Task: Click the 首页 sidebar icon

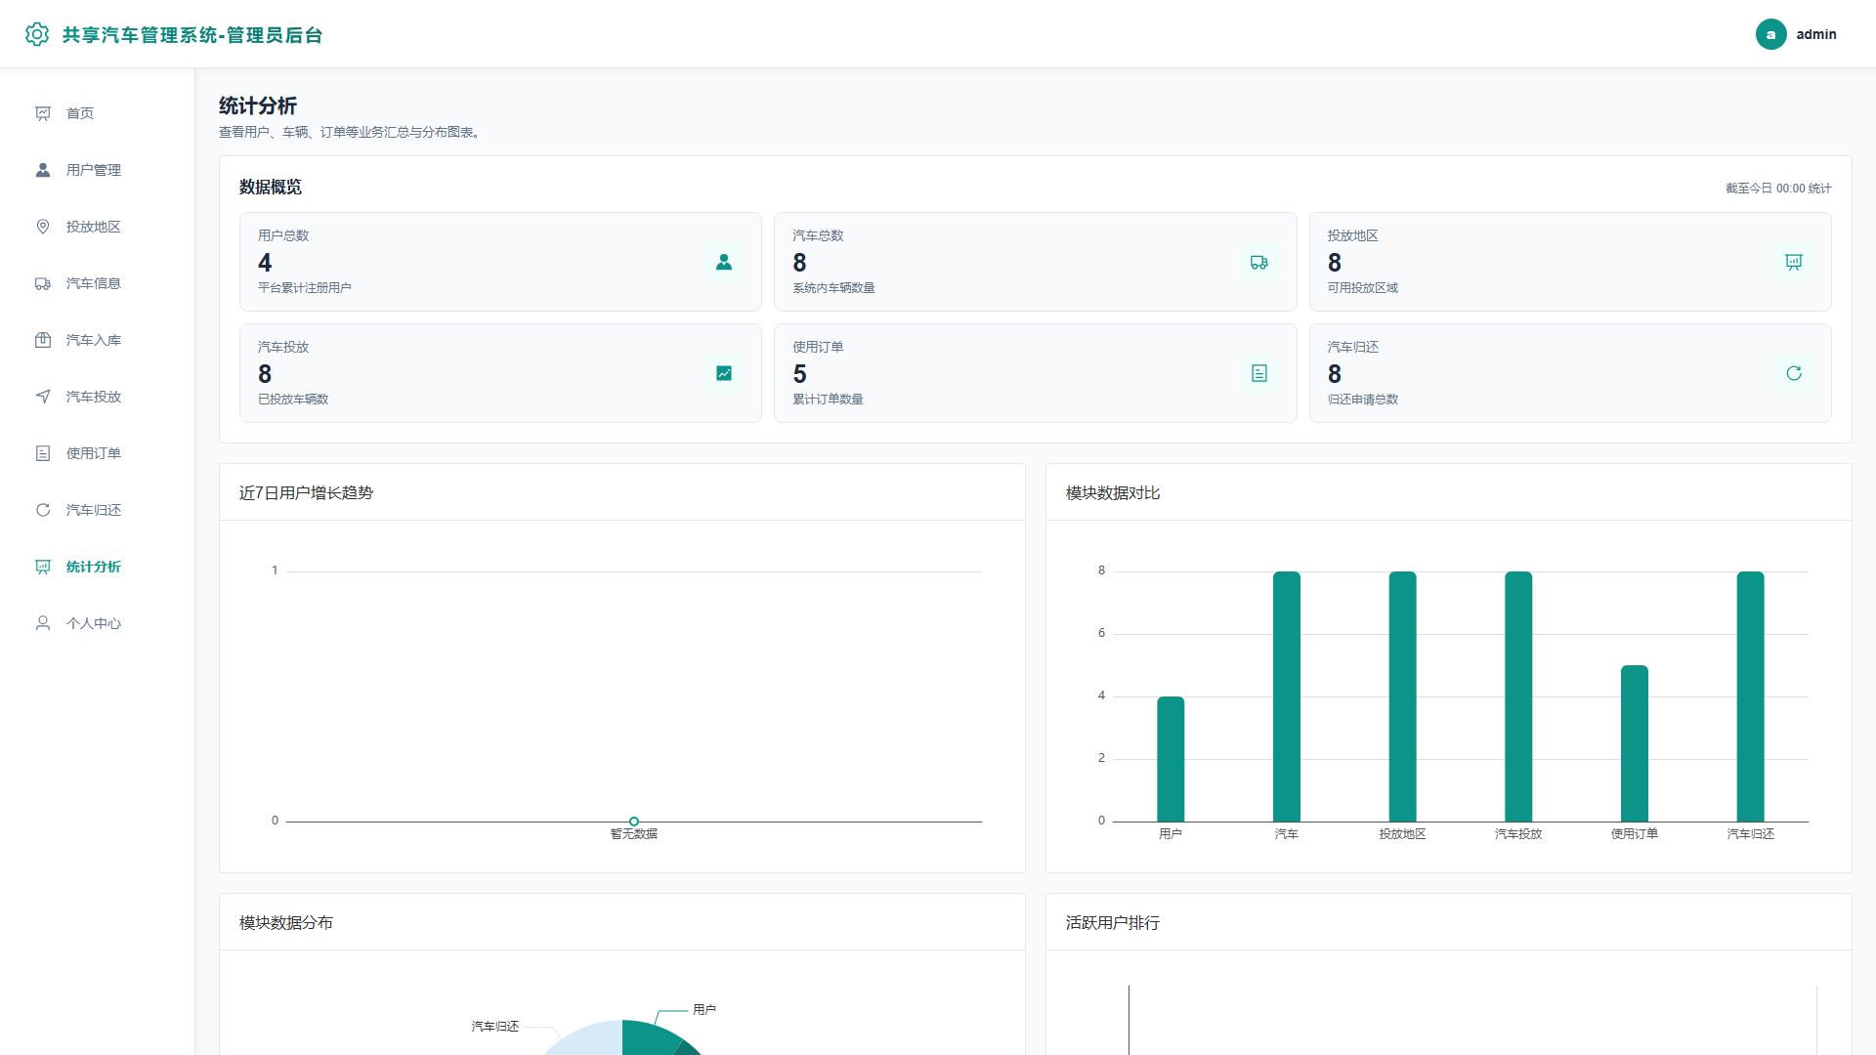Action: click(x=43, y=113)
